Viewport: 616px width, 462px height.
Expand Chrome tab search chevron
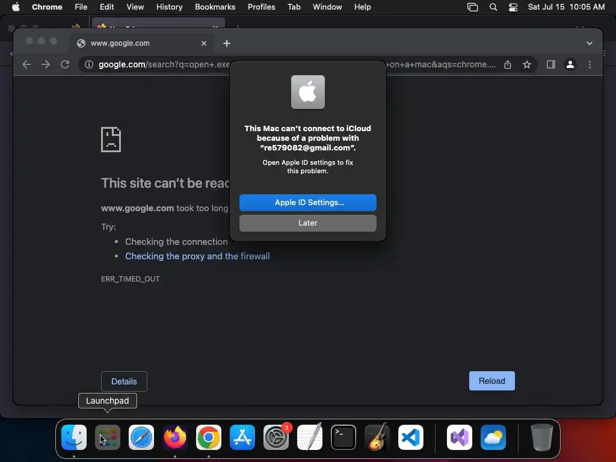[590, 43]
